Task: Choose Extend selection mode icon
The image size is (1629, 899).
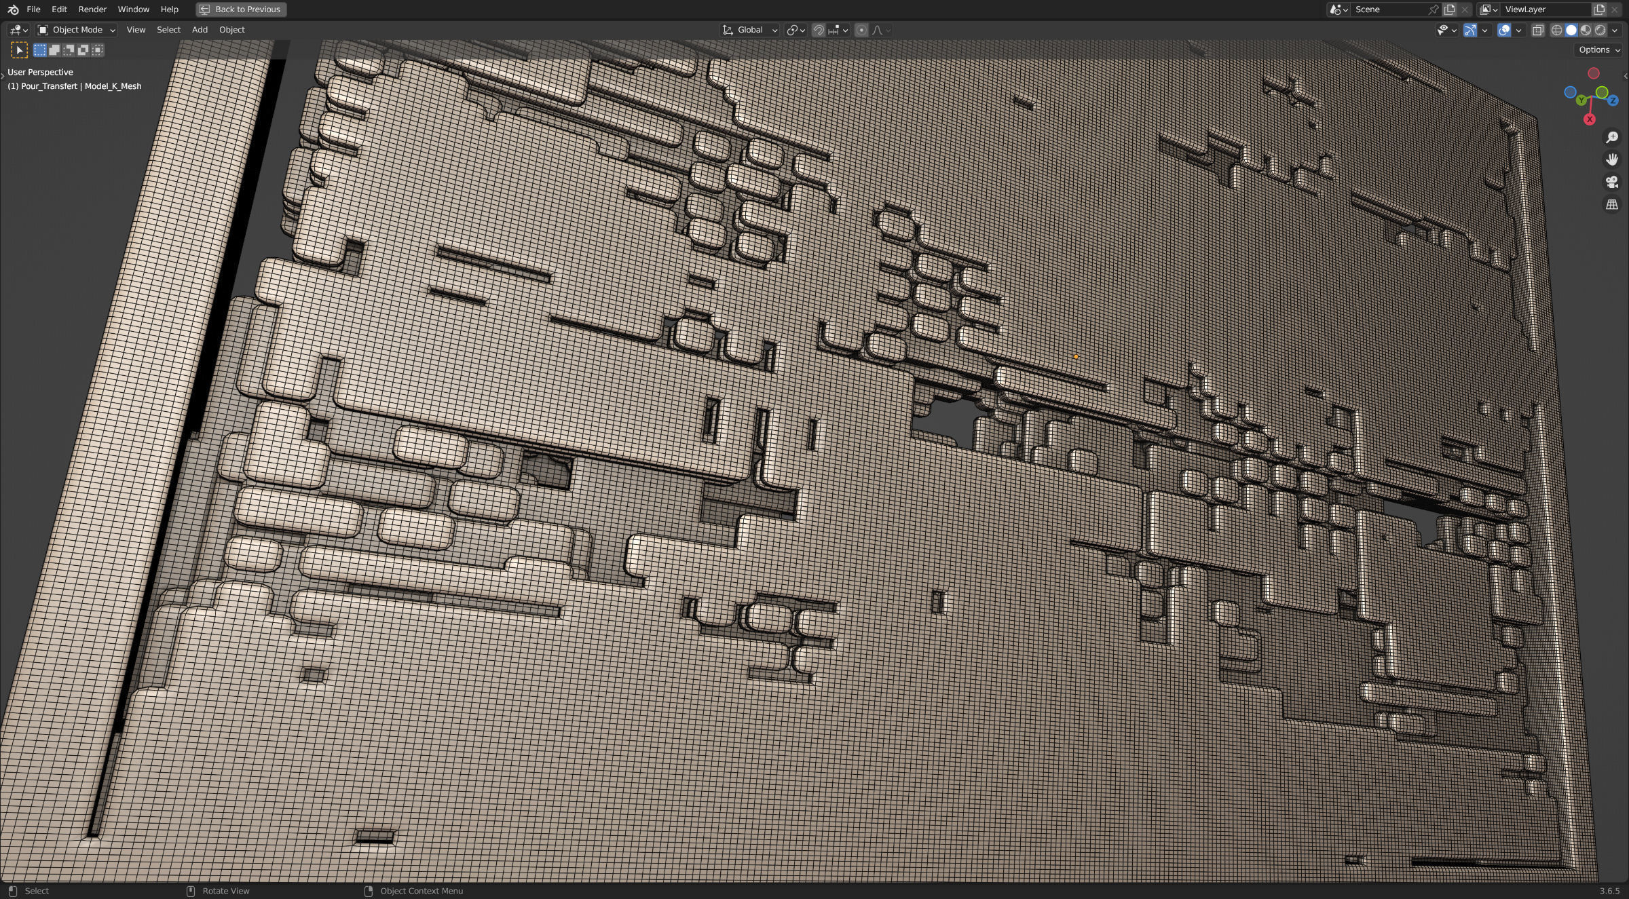Action: (54, 50)
